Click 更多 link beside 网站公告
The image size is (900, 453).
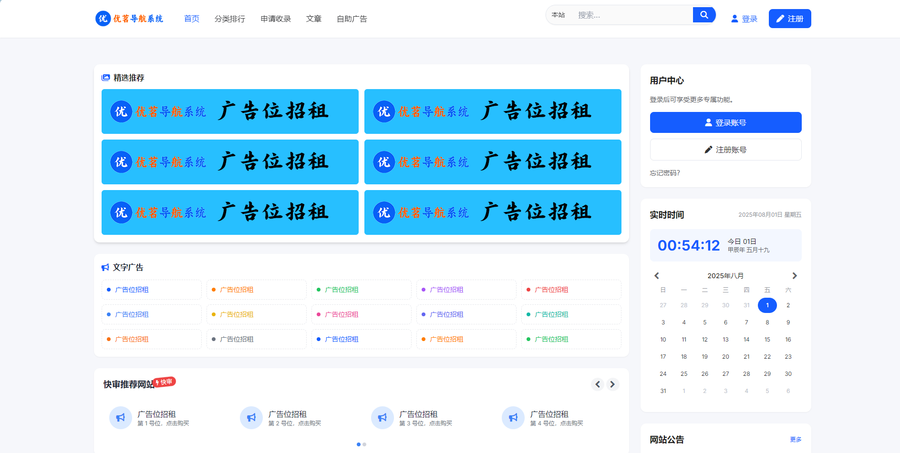[795, 439]
